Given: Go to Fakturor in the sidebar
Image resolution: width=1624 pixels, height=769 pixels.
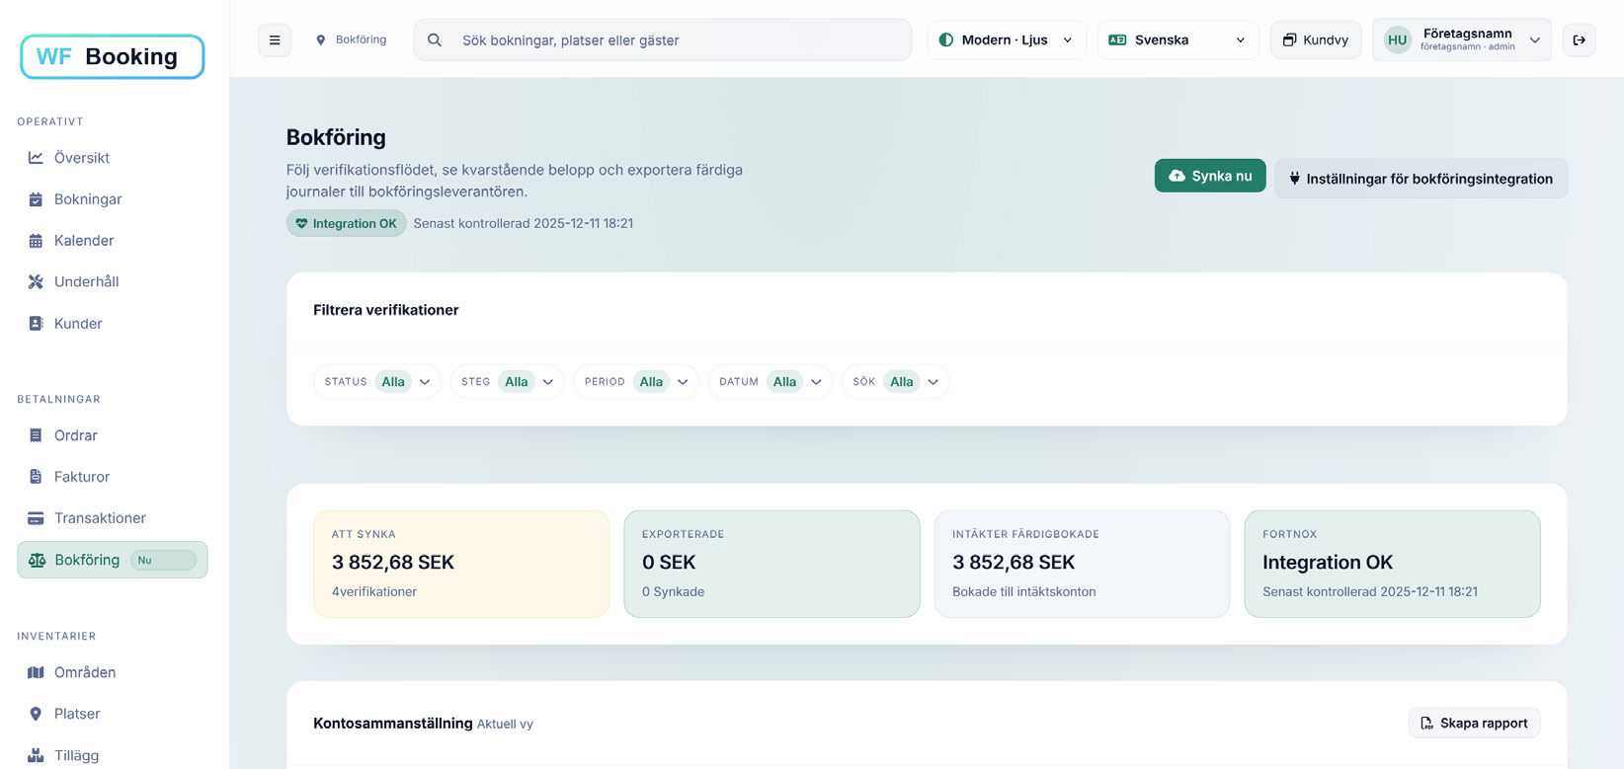Looking at the screenshot, I should click(82, 477).
